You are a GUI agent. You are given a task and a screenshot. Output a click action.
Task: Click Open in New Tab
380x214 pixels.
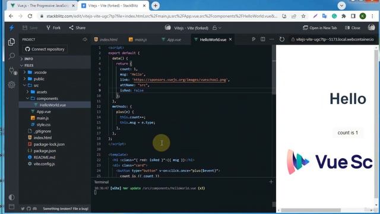(x=319, y=28)
